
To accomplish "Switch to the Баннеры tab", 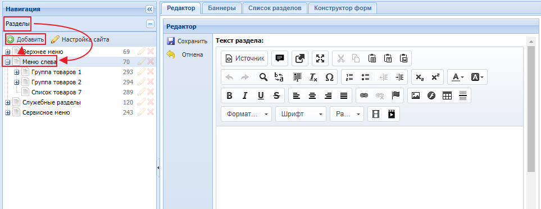I will (222, 8).
